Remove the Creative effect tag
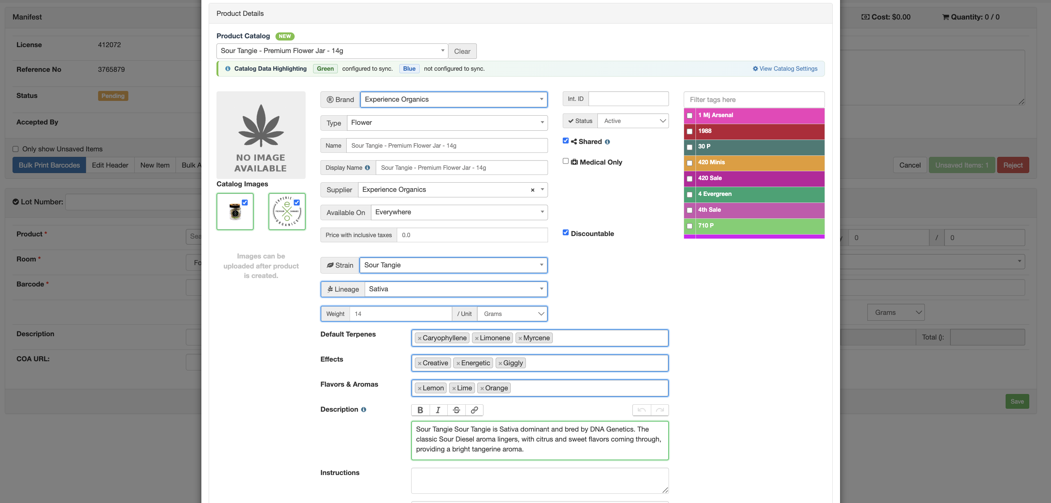Viewport: 1051px width, 503px height. pyautogui.click(x=419, y=363)
